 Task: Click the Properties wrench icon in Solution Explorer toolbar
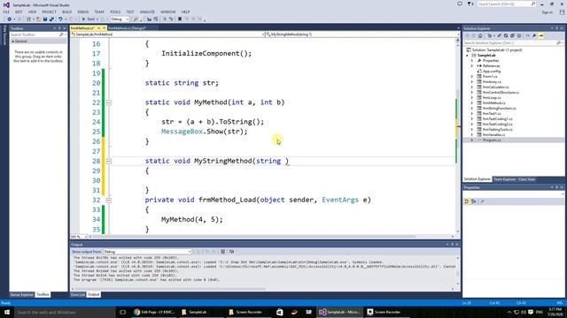tap(533, 35)
